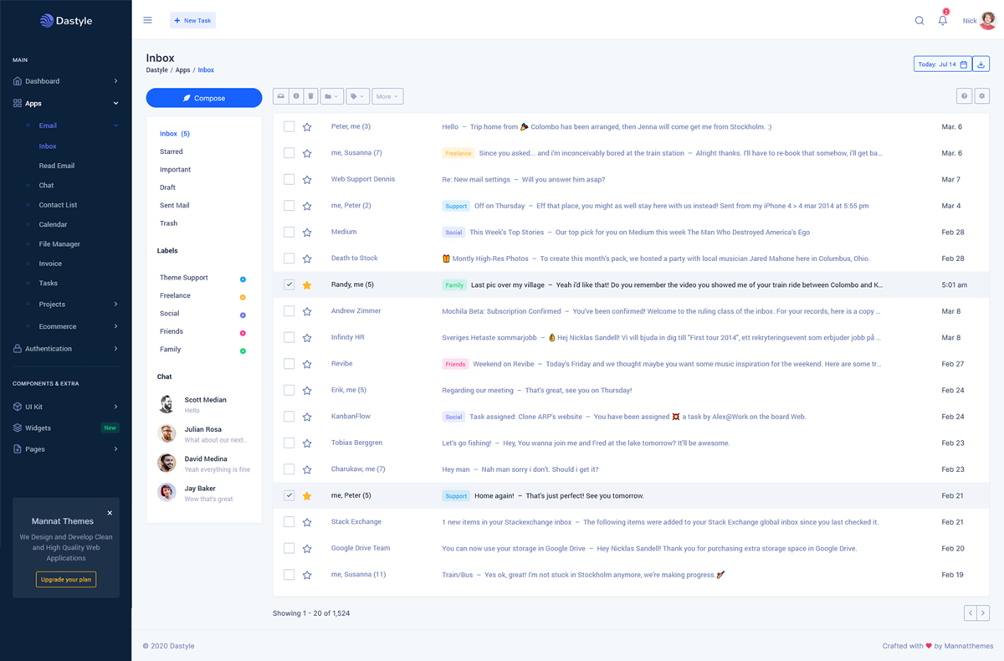Open the More dropdown in mail toolbar
Screen dimensions: 1004x661
tap(387, 97)
